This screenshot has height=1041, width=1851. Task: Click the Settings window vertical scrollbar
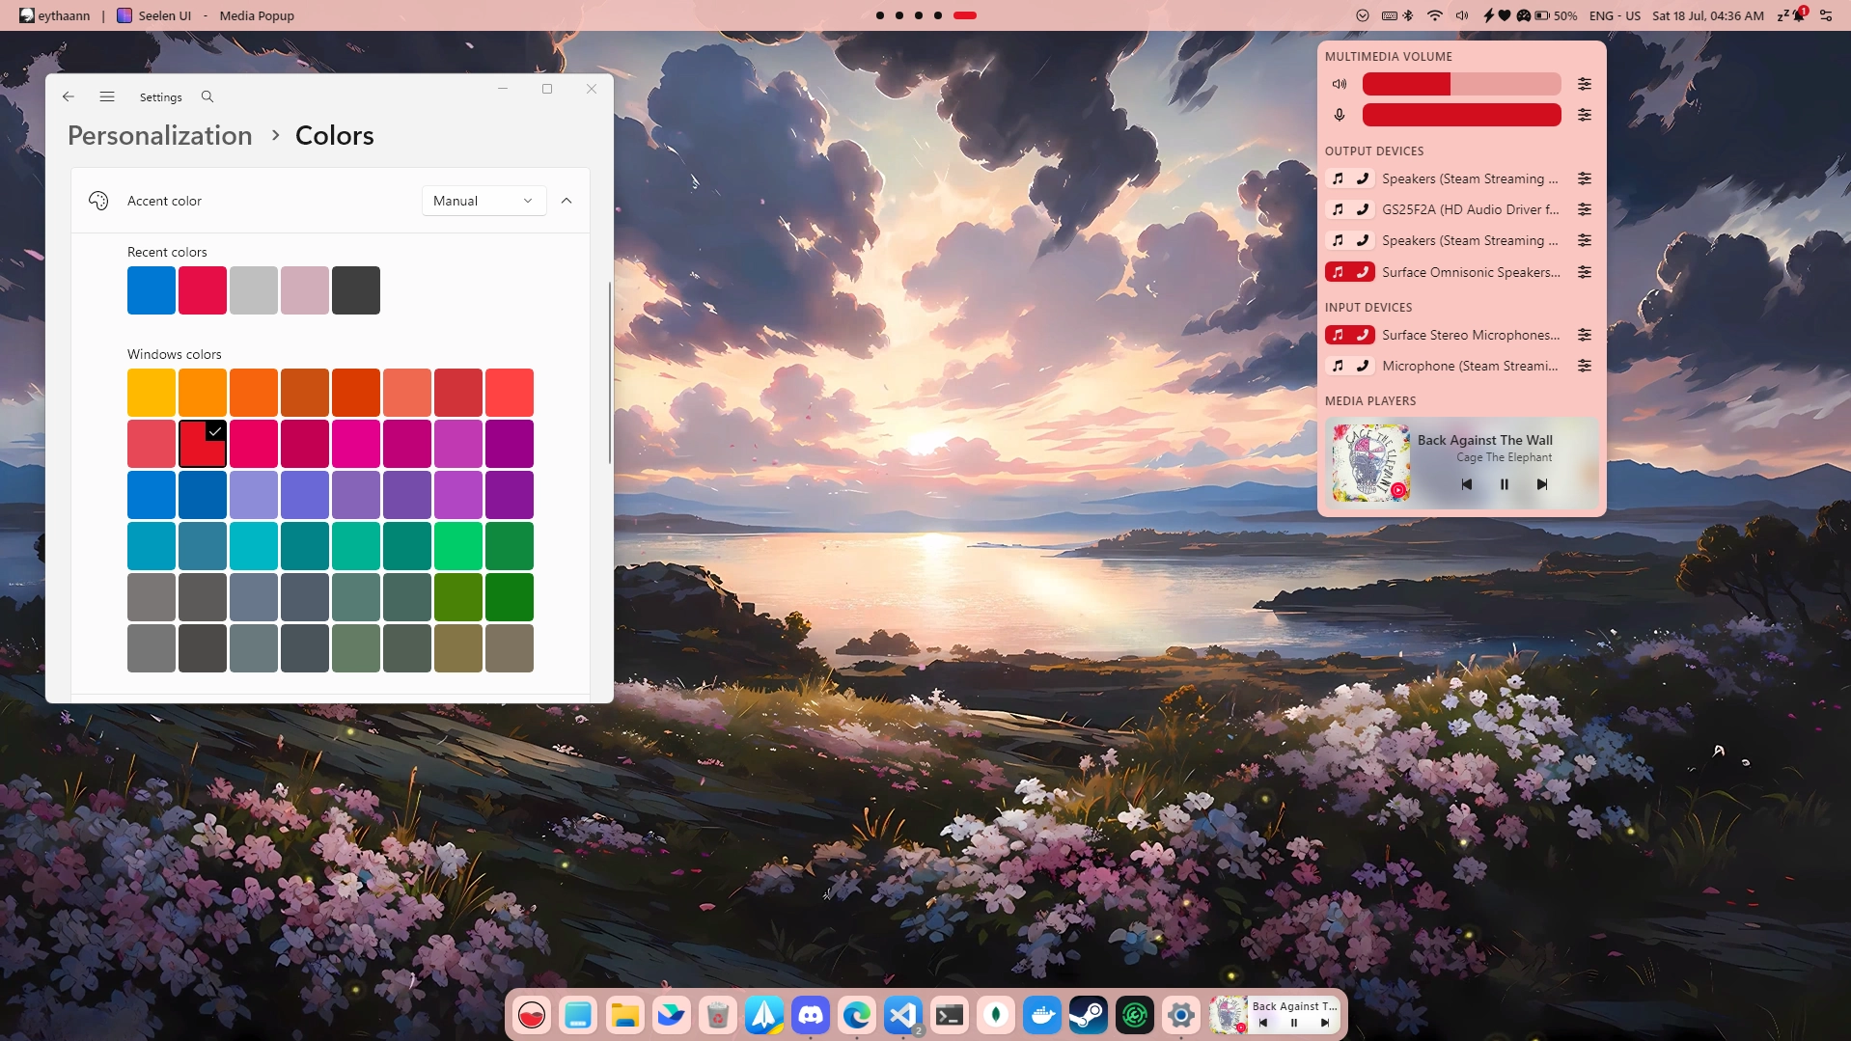[609, 372]
